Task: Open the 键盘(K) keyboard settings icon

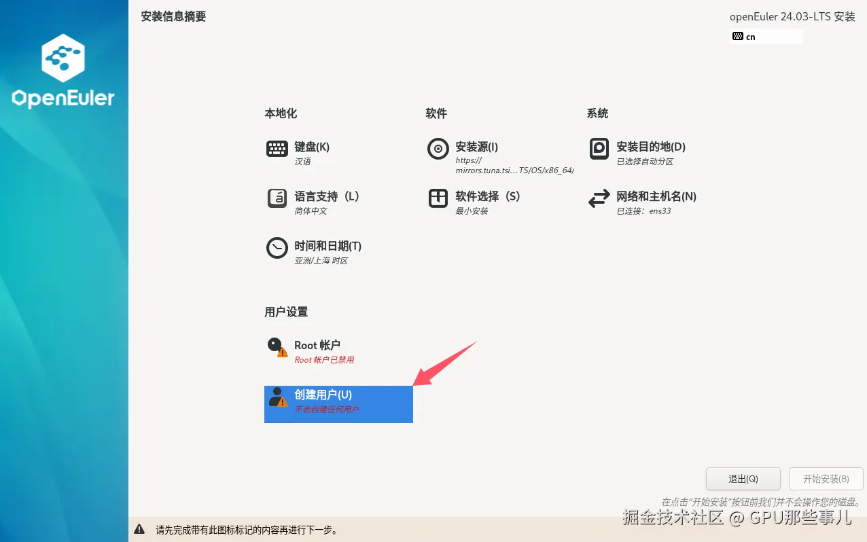Action: [277, 148]
